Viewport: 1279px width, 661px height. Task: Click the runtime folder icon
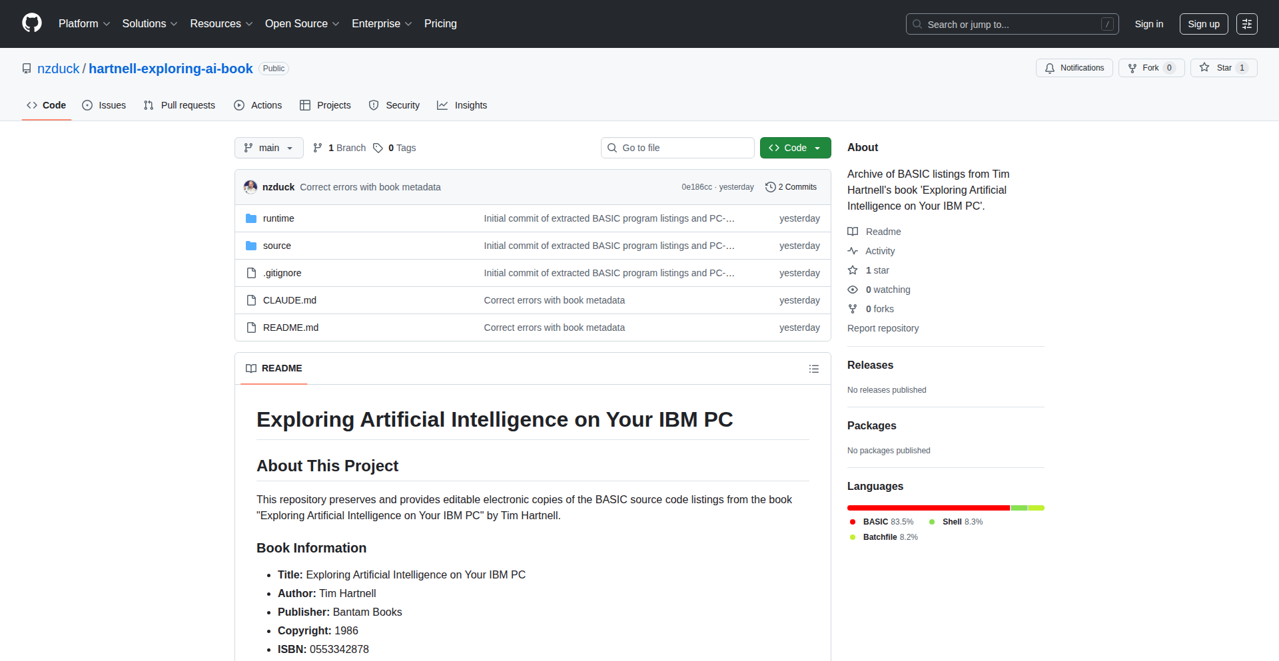(251, 218)
